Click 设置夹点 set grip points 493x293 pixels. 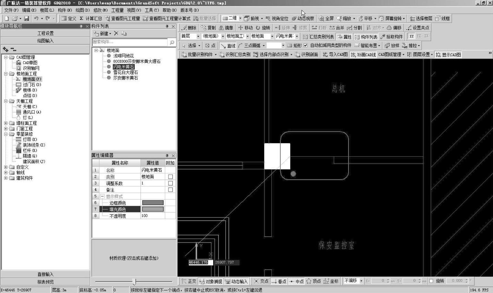(418, 28)
